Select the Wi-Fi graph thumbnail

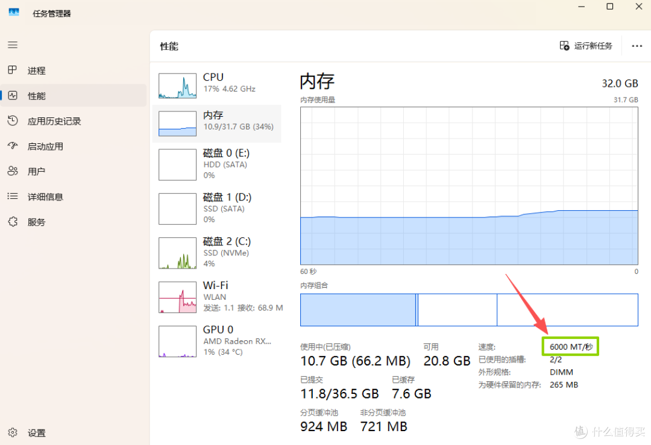(x=177, y=297)
